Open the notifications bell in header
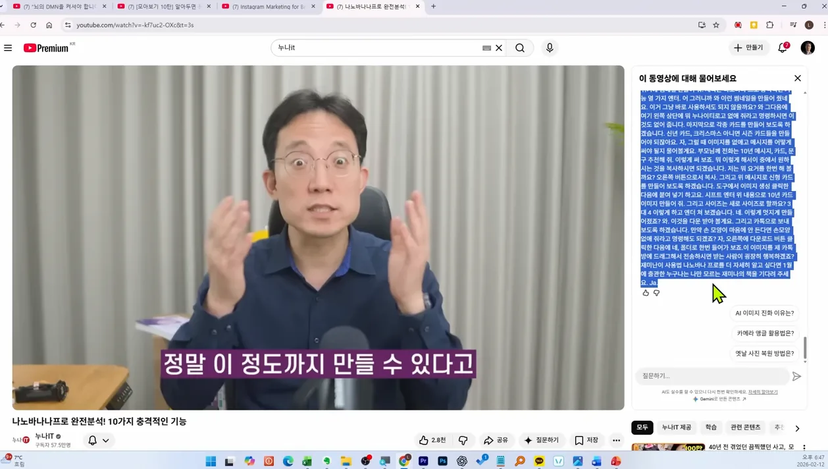 783,47
